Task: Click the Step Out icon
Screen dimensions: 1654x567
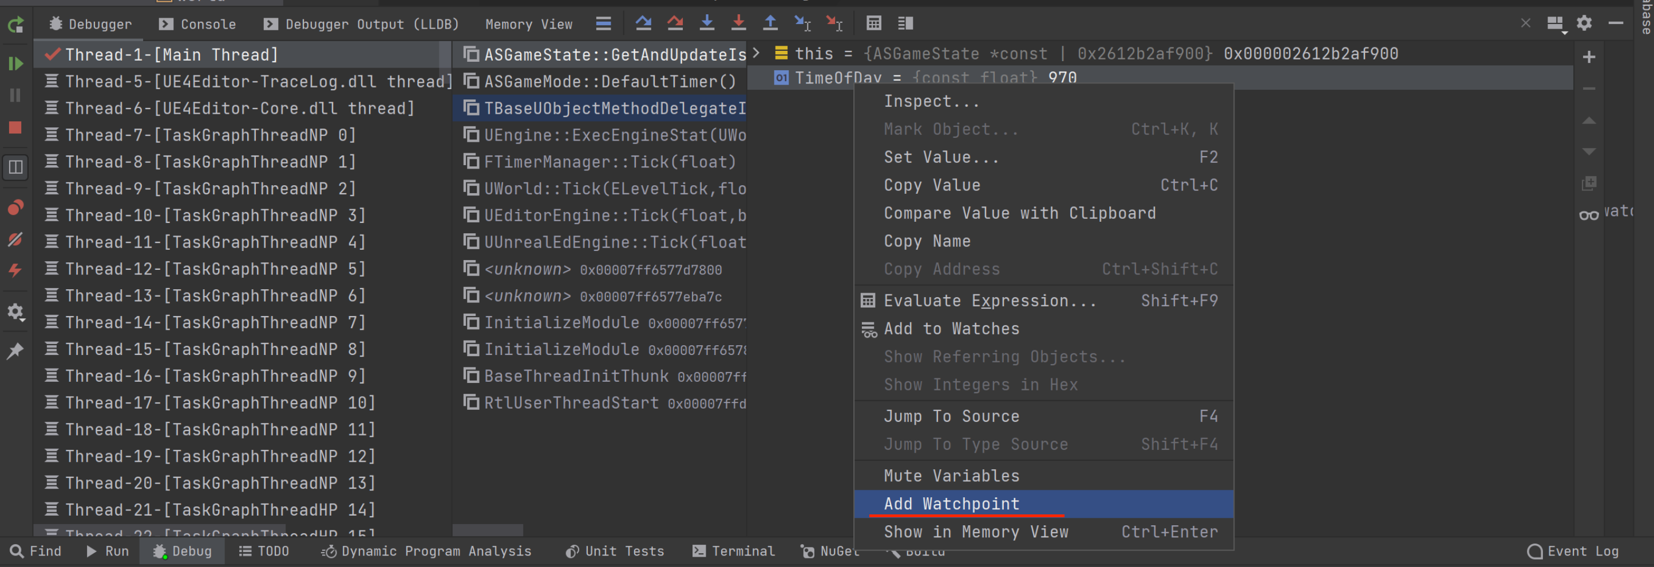Action: pos(770,24)
